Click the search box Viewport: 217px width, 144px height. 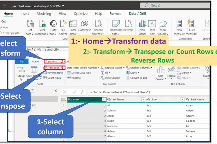pos(175,6)
